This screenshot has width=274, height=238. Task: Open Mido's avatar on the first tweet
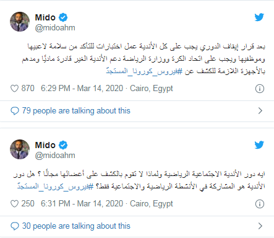coord(20,22)
